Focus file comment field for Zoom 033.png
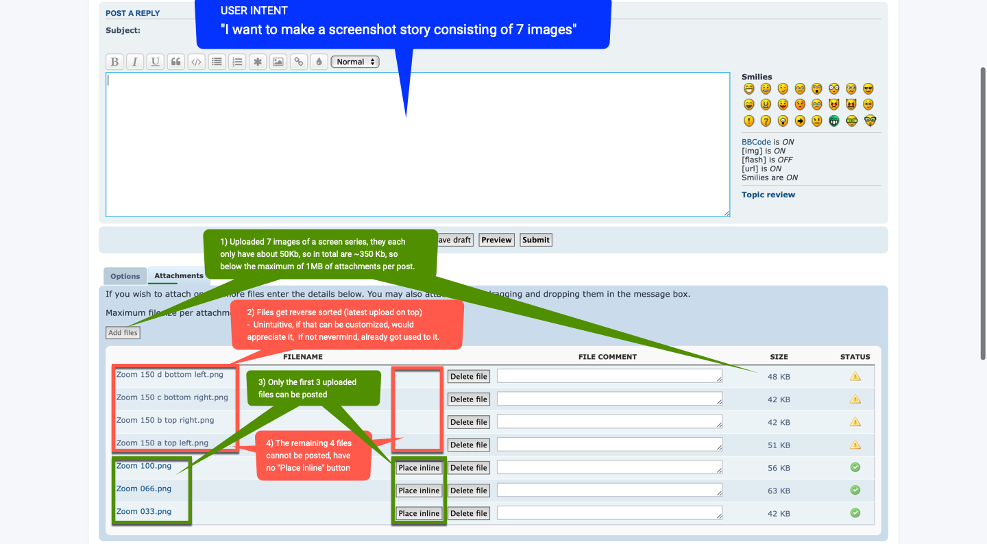The image size is (987, 544). pos(610,513)
